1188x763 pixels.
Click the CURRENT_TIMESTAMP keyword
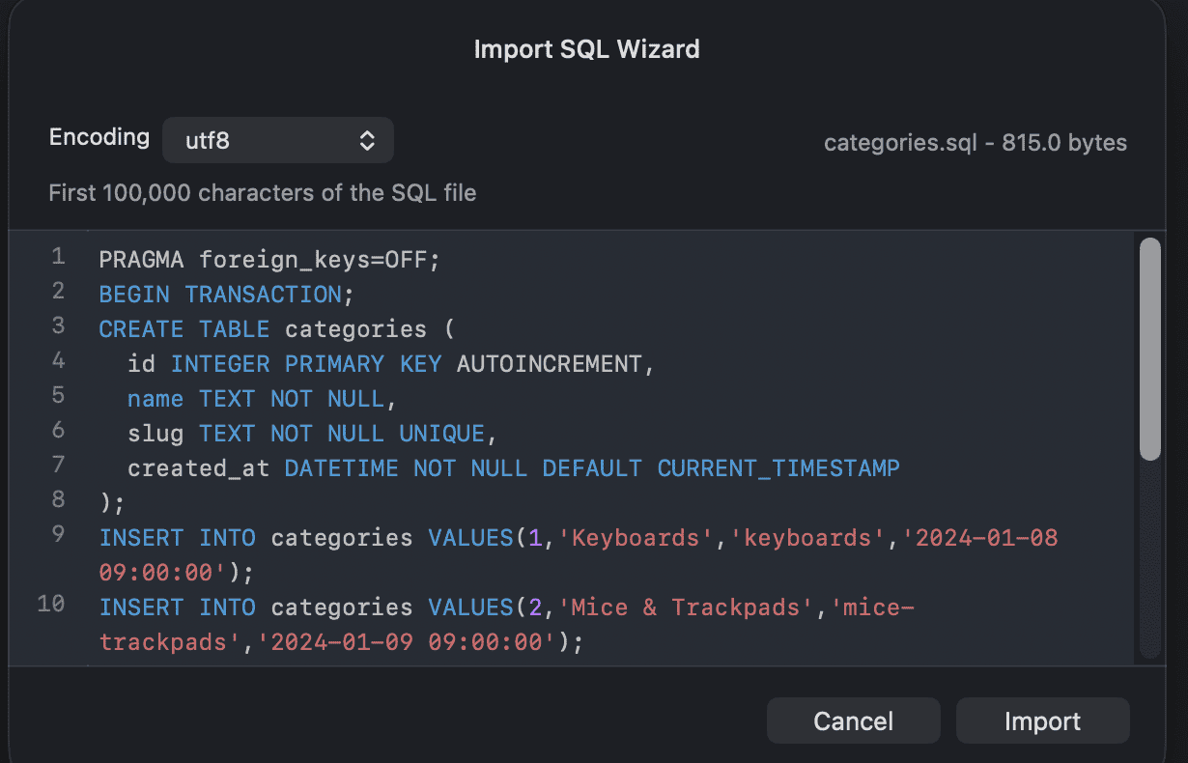click(778, 468)
